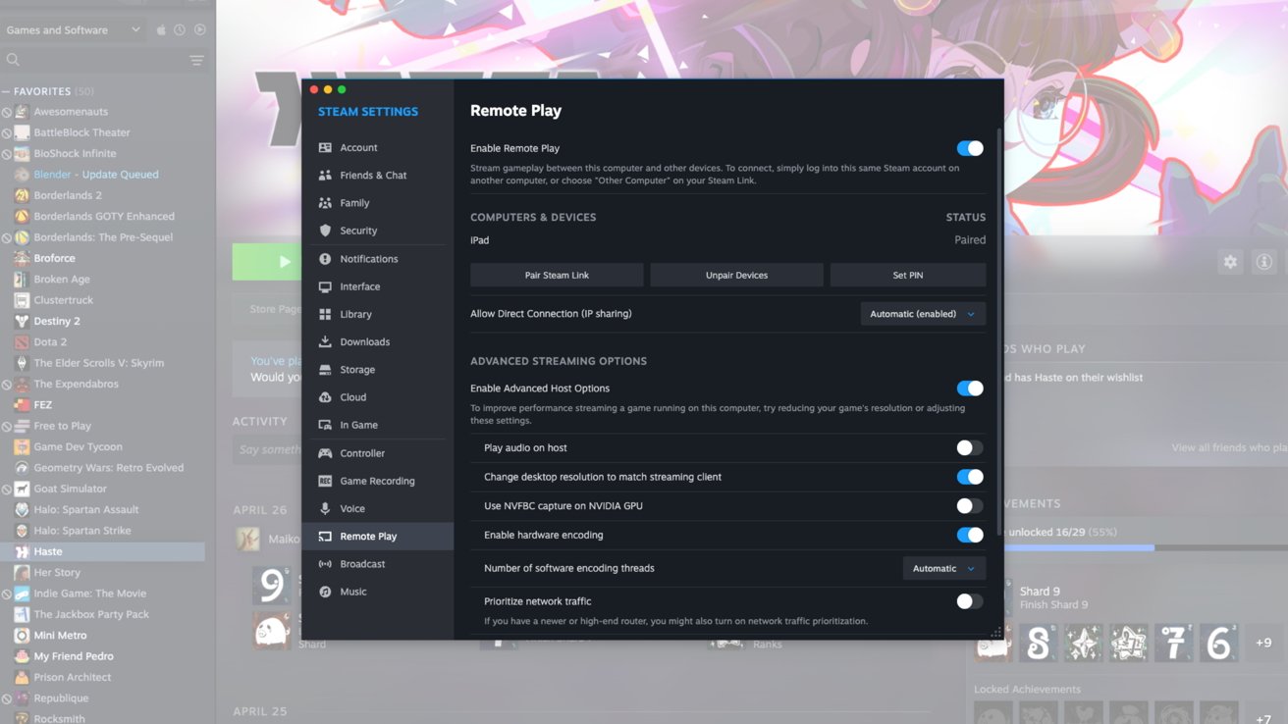The width and height of the screenshot is (1288, 724).
Task: Switch to Remote Play settings tab
Action: point(378,537)
